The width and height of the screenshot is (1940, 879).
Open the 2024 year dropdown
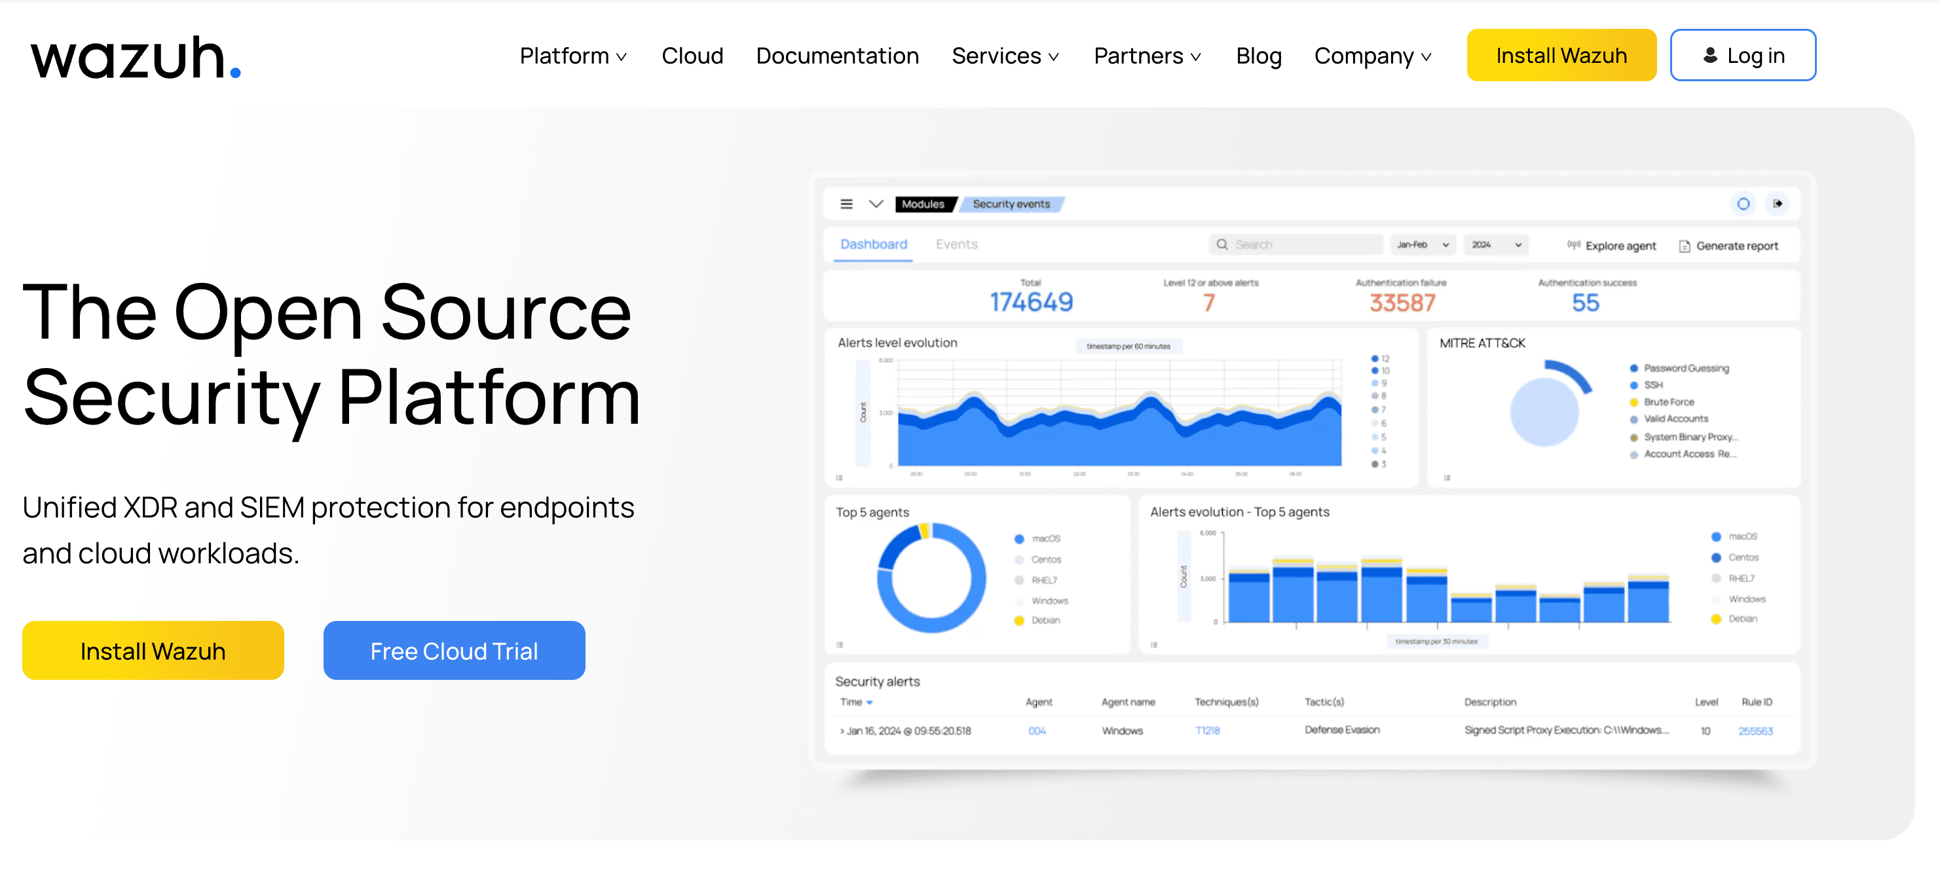pos(1496,245)
